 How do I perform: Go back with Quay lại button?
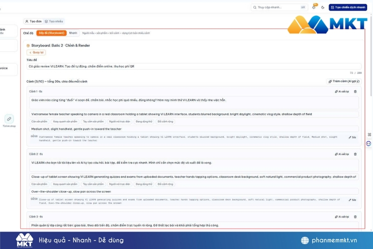point(36,52)
